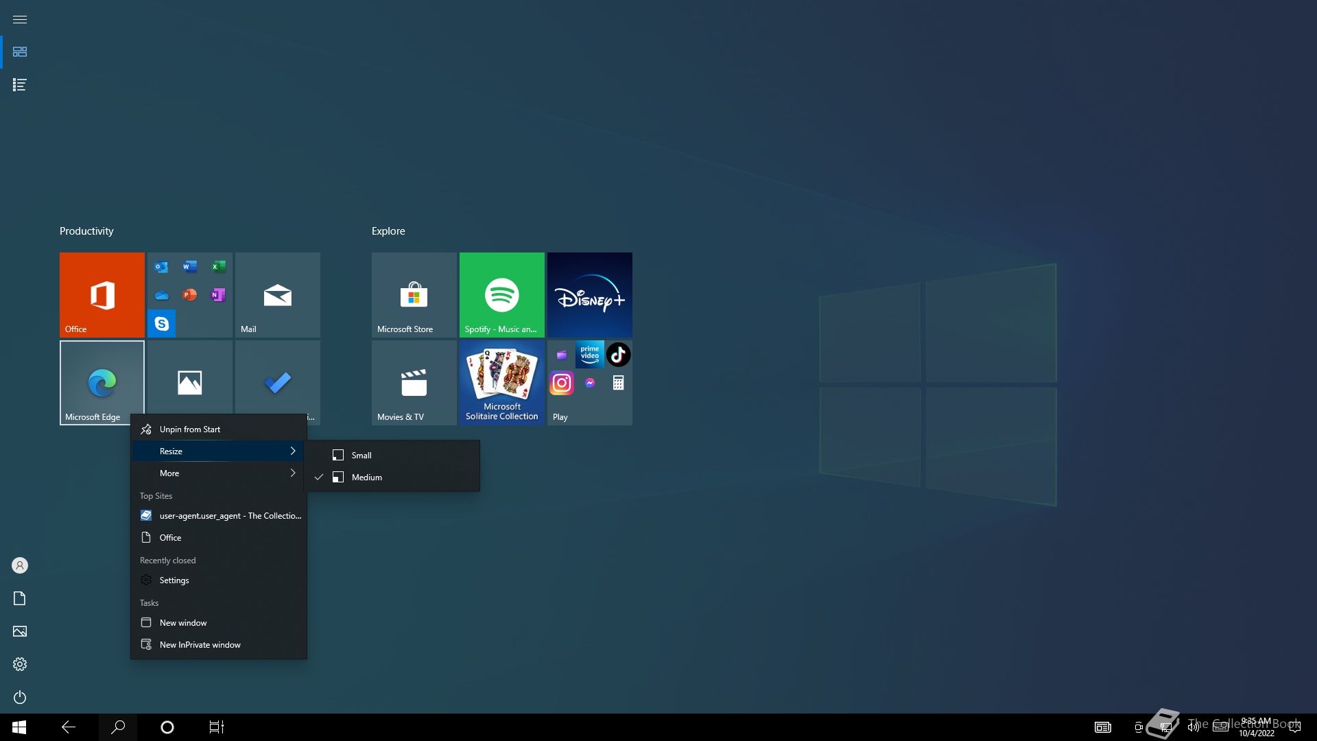Open Task View on taskbar
1317x741 pixels.
tap(217, 727)
